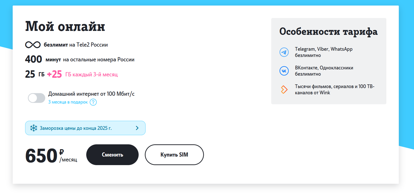Click "ВКонтакте, Одноклассники безлимитно" text
414x193 pixels.
(324, 71)
